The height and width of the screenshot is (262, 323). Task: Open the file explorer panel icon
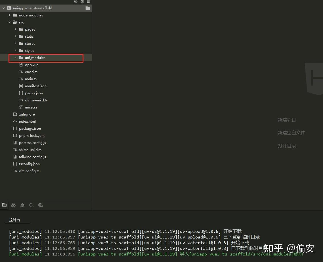tap(4, 205)
